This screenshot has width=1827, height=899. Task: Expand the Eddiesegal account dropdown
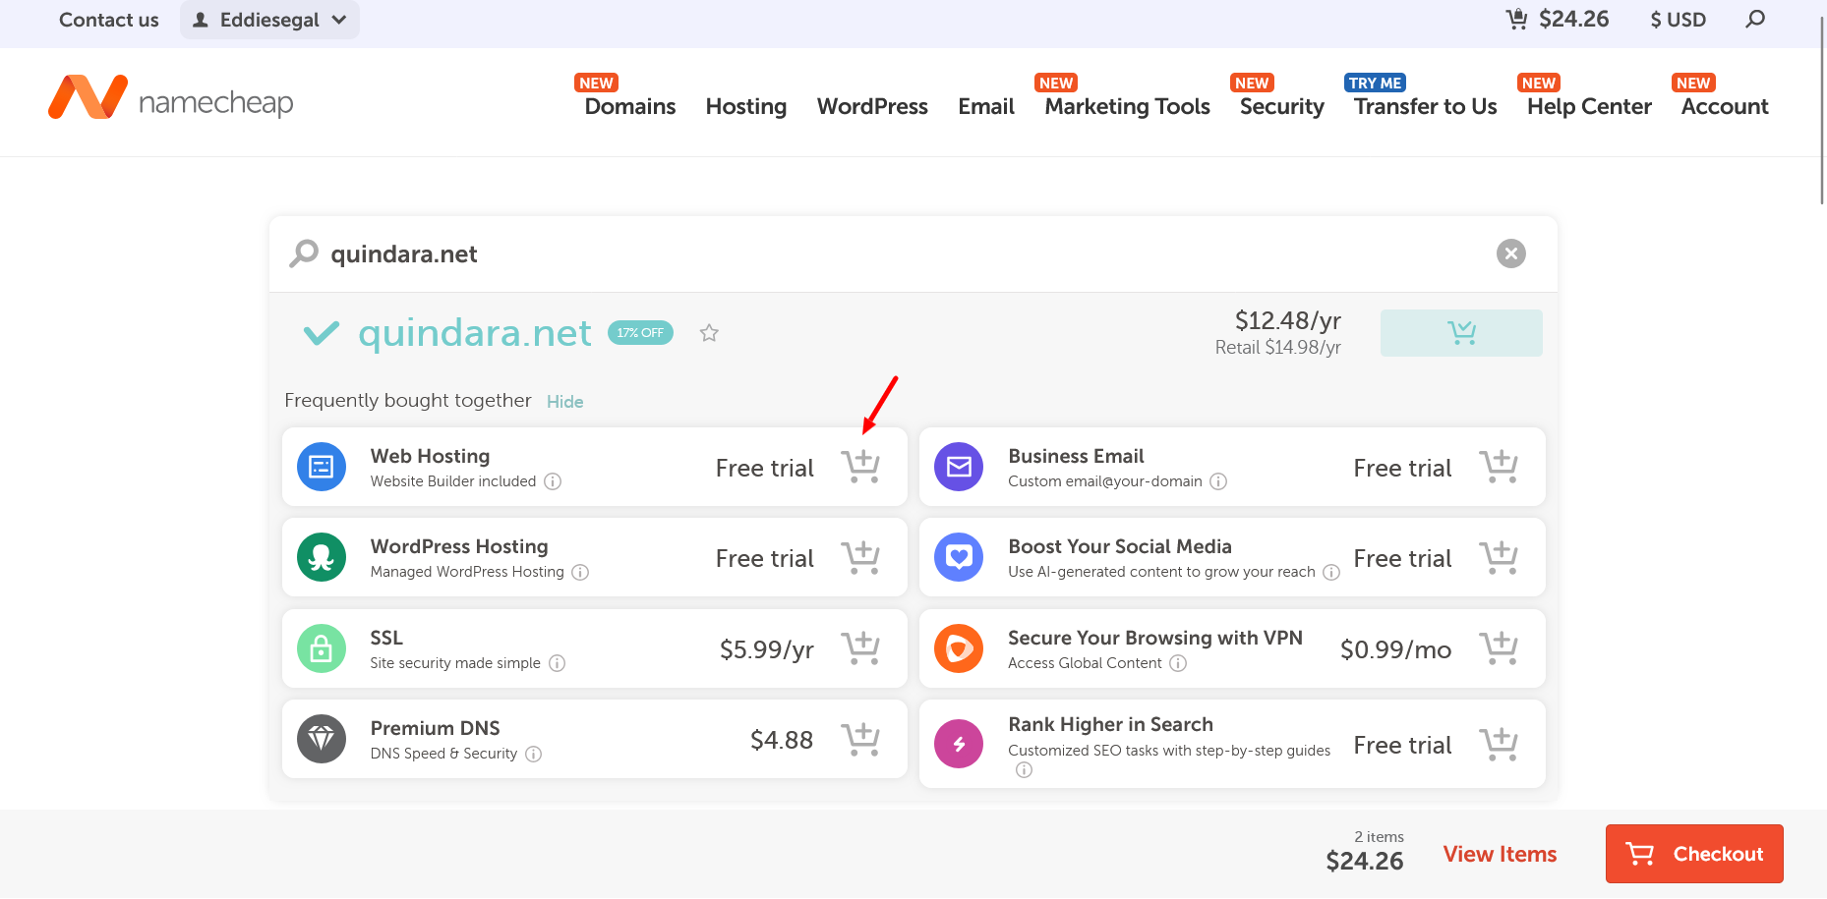pyautogui.click(x=269, y=20)
